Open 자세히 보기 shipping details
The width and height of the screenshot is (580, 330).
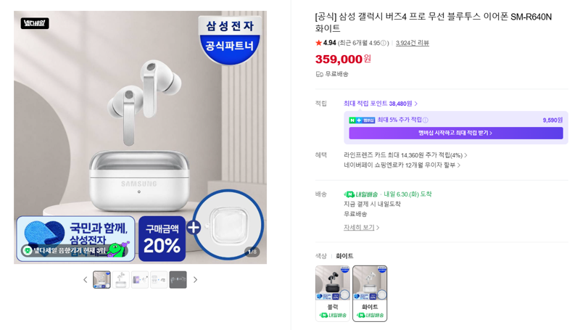(x=361, y=227)
